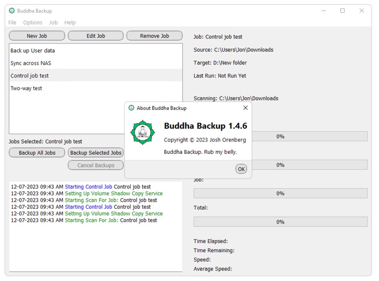Click the 'Scanning: C:\Users\Jon\Downloads' status text

point(236,99)
